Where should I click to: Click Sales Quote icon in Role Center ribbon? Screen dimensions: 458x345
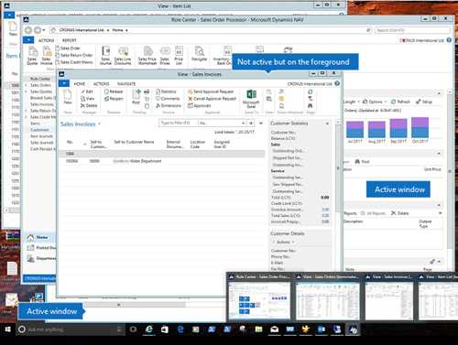tap(32, 56)
